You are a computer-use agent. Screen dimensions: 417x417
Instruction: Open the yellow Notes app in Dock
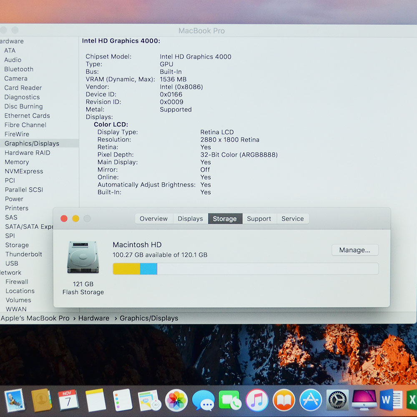(x=95, y=400)
